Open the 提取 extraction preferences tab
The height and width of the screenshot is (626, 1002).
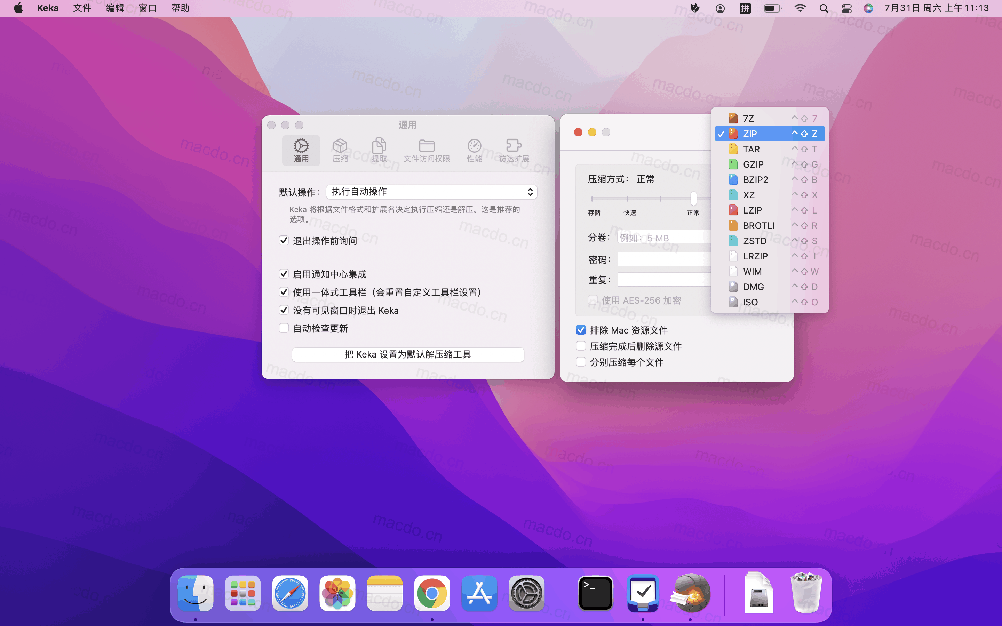[x=379, y=150]
